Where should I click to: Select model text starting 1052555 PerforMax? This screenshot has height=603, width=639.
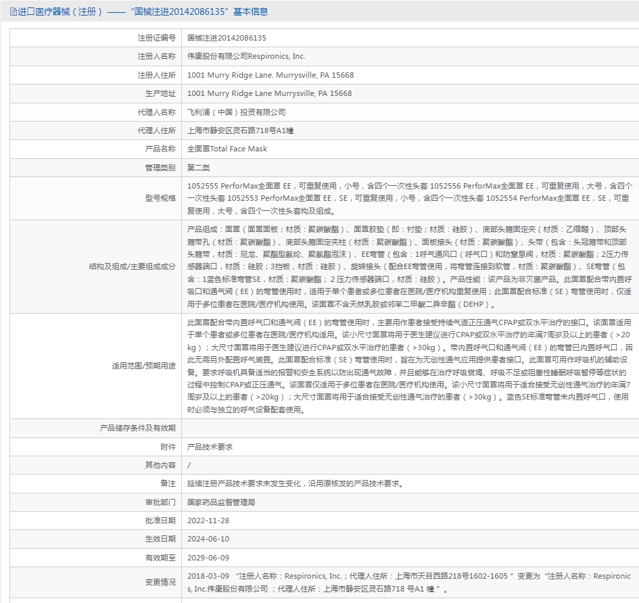coord(410,199)
